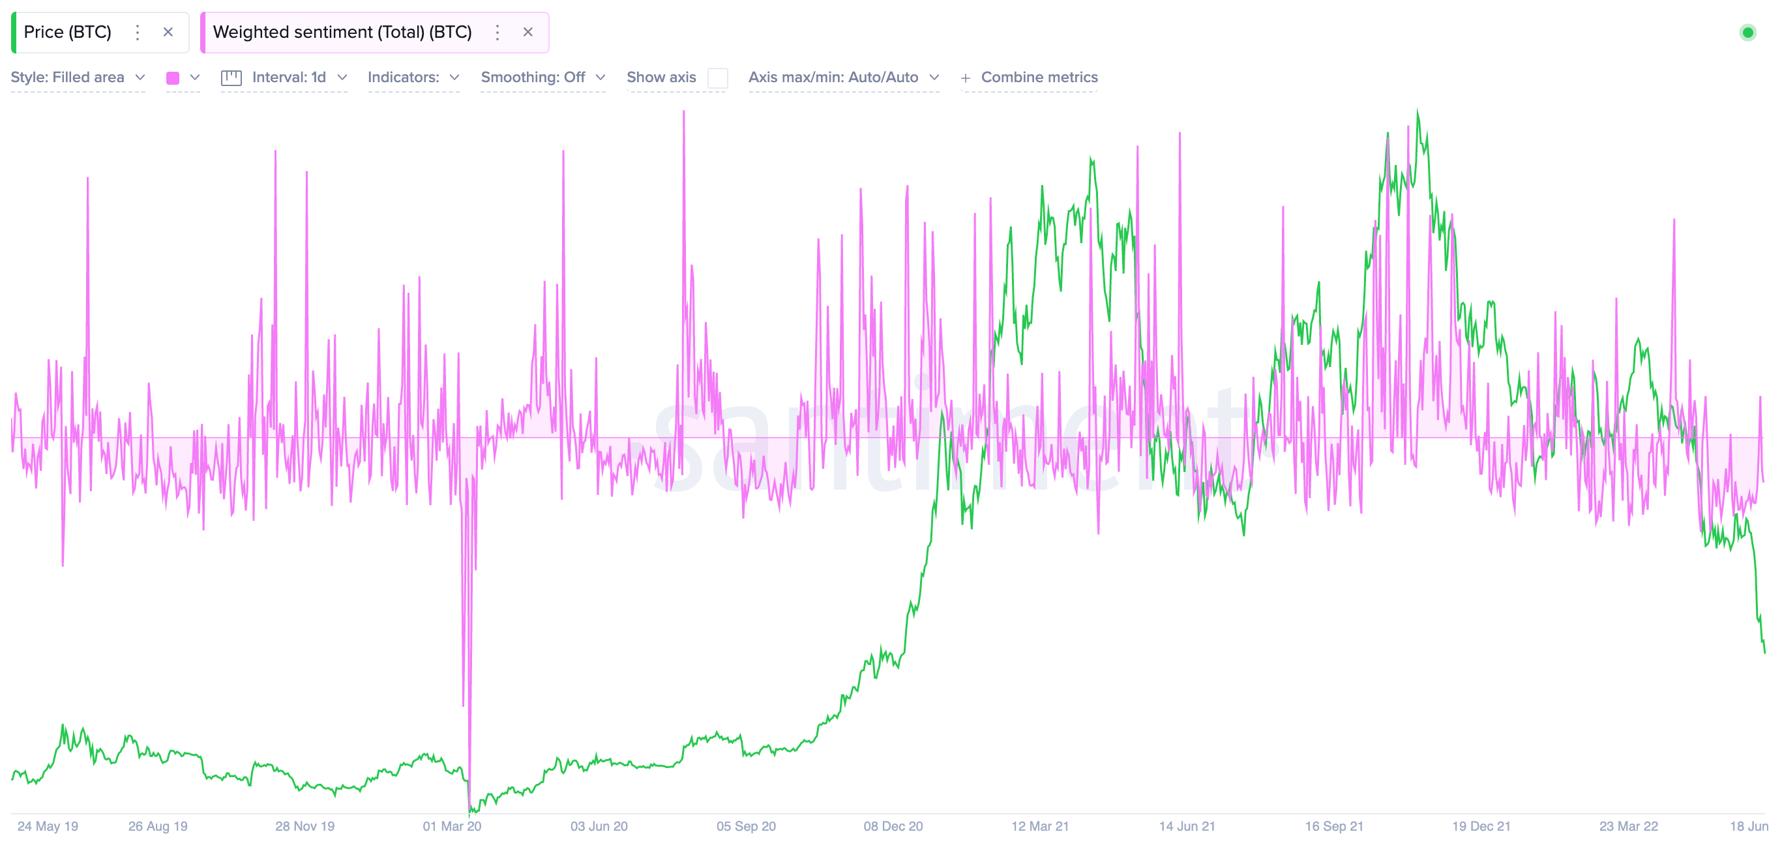1782x847 pixels.
Task: Click the chevron next to pink swatch
Action: (195, 78)
